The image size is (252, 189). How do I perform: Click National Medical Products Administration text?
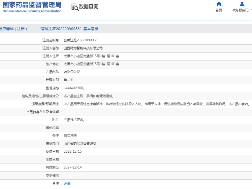point(32,11)
